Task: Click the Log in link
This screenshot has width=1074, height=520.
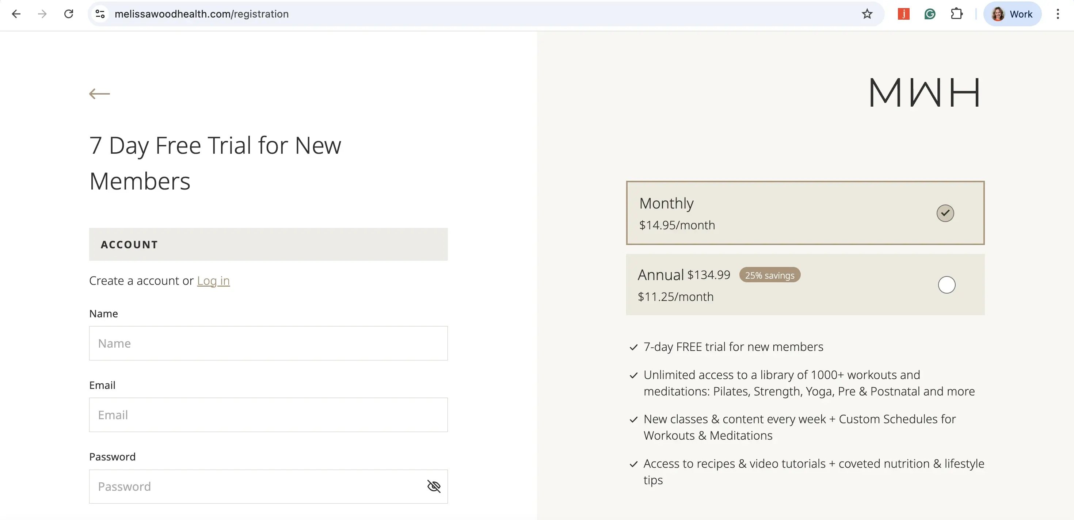Action: pyautogui.click(x=213, y=280)
